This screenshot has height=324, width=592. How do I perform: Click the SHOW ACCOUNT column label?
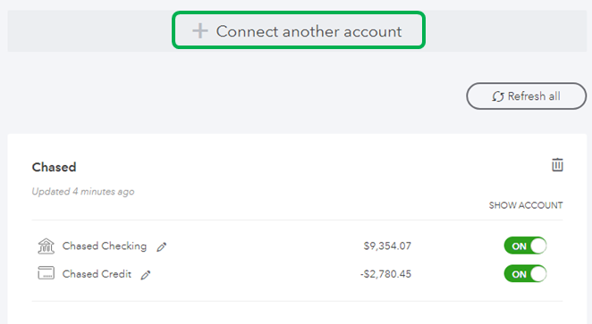526,205
